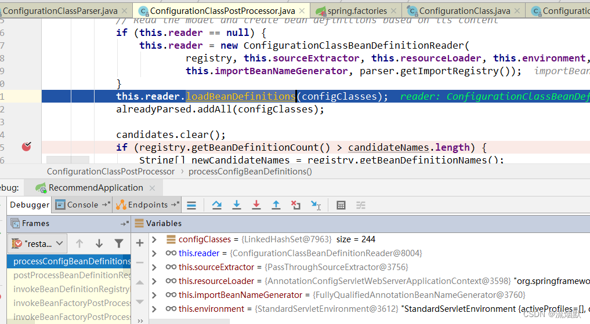Click the Drop Frame icon
This screenshot has height=324, width=590.
(296, 205)
